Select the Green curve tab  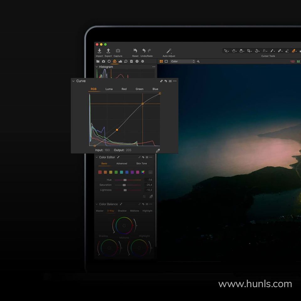[x=139, y=89]
